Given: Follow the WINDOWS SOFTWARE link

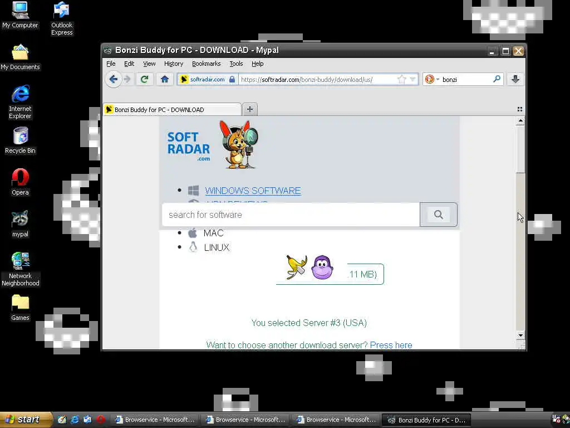Looking at the screenshot, I should click(253, 191).
